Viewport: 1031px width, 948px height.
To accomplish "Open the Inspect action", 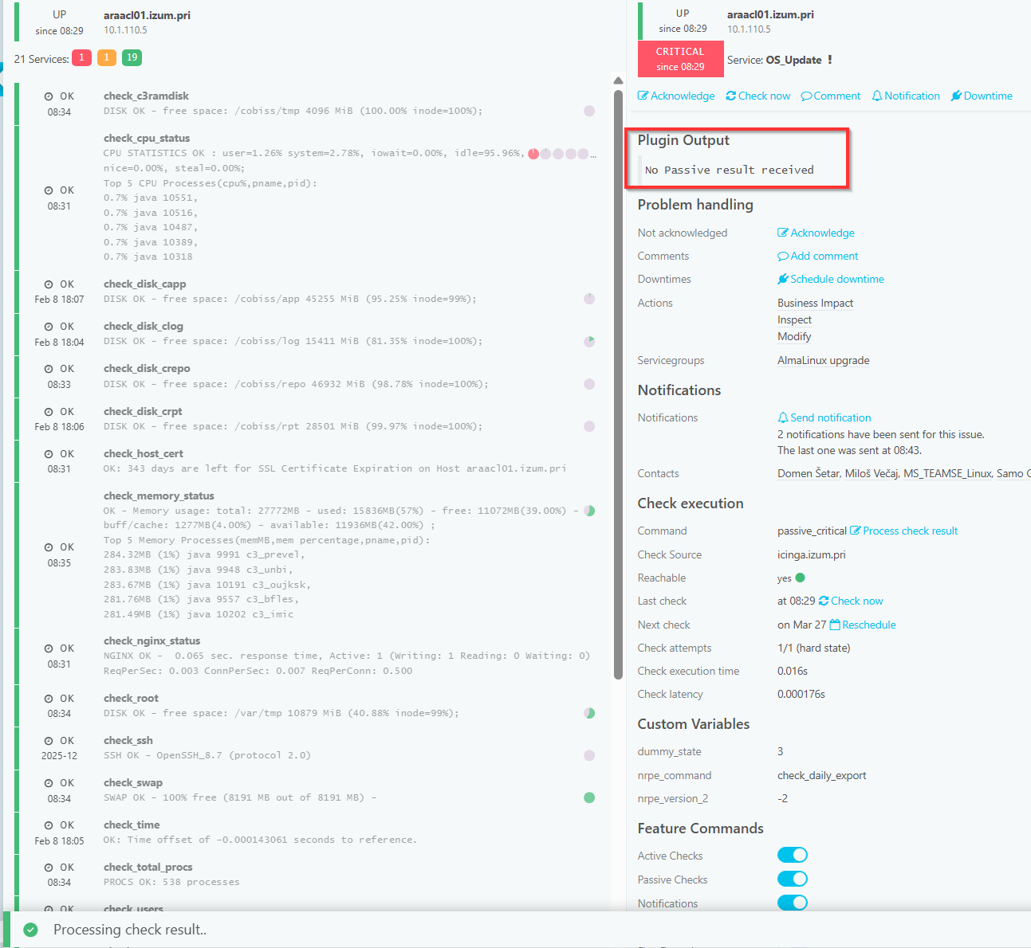I will point(794,320).
